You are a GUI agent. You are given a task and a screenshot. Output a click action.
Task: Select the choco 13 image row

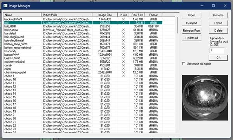83,90
